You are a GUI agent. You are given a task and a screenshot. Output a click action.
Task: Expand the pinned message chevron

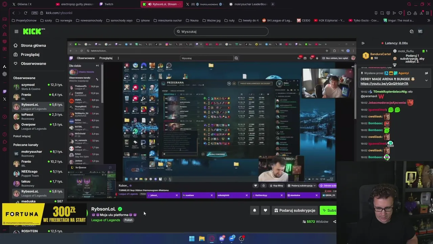(426, 80)
